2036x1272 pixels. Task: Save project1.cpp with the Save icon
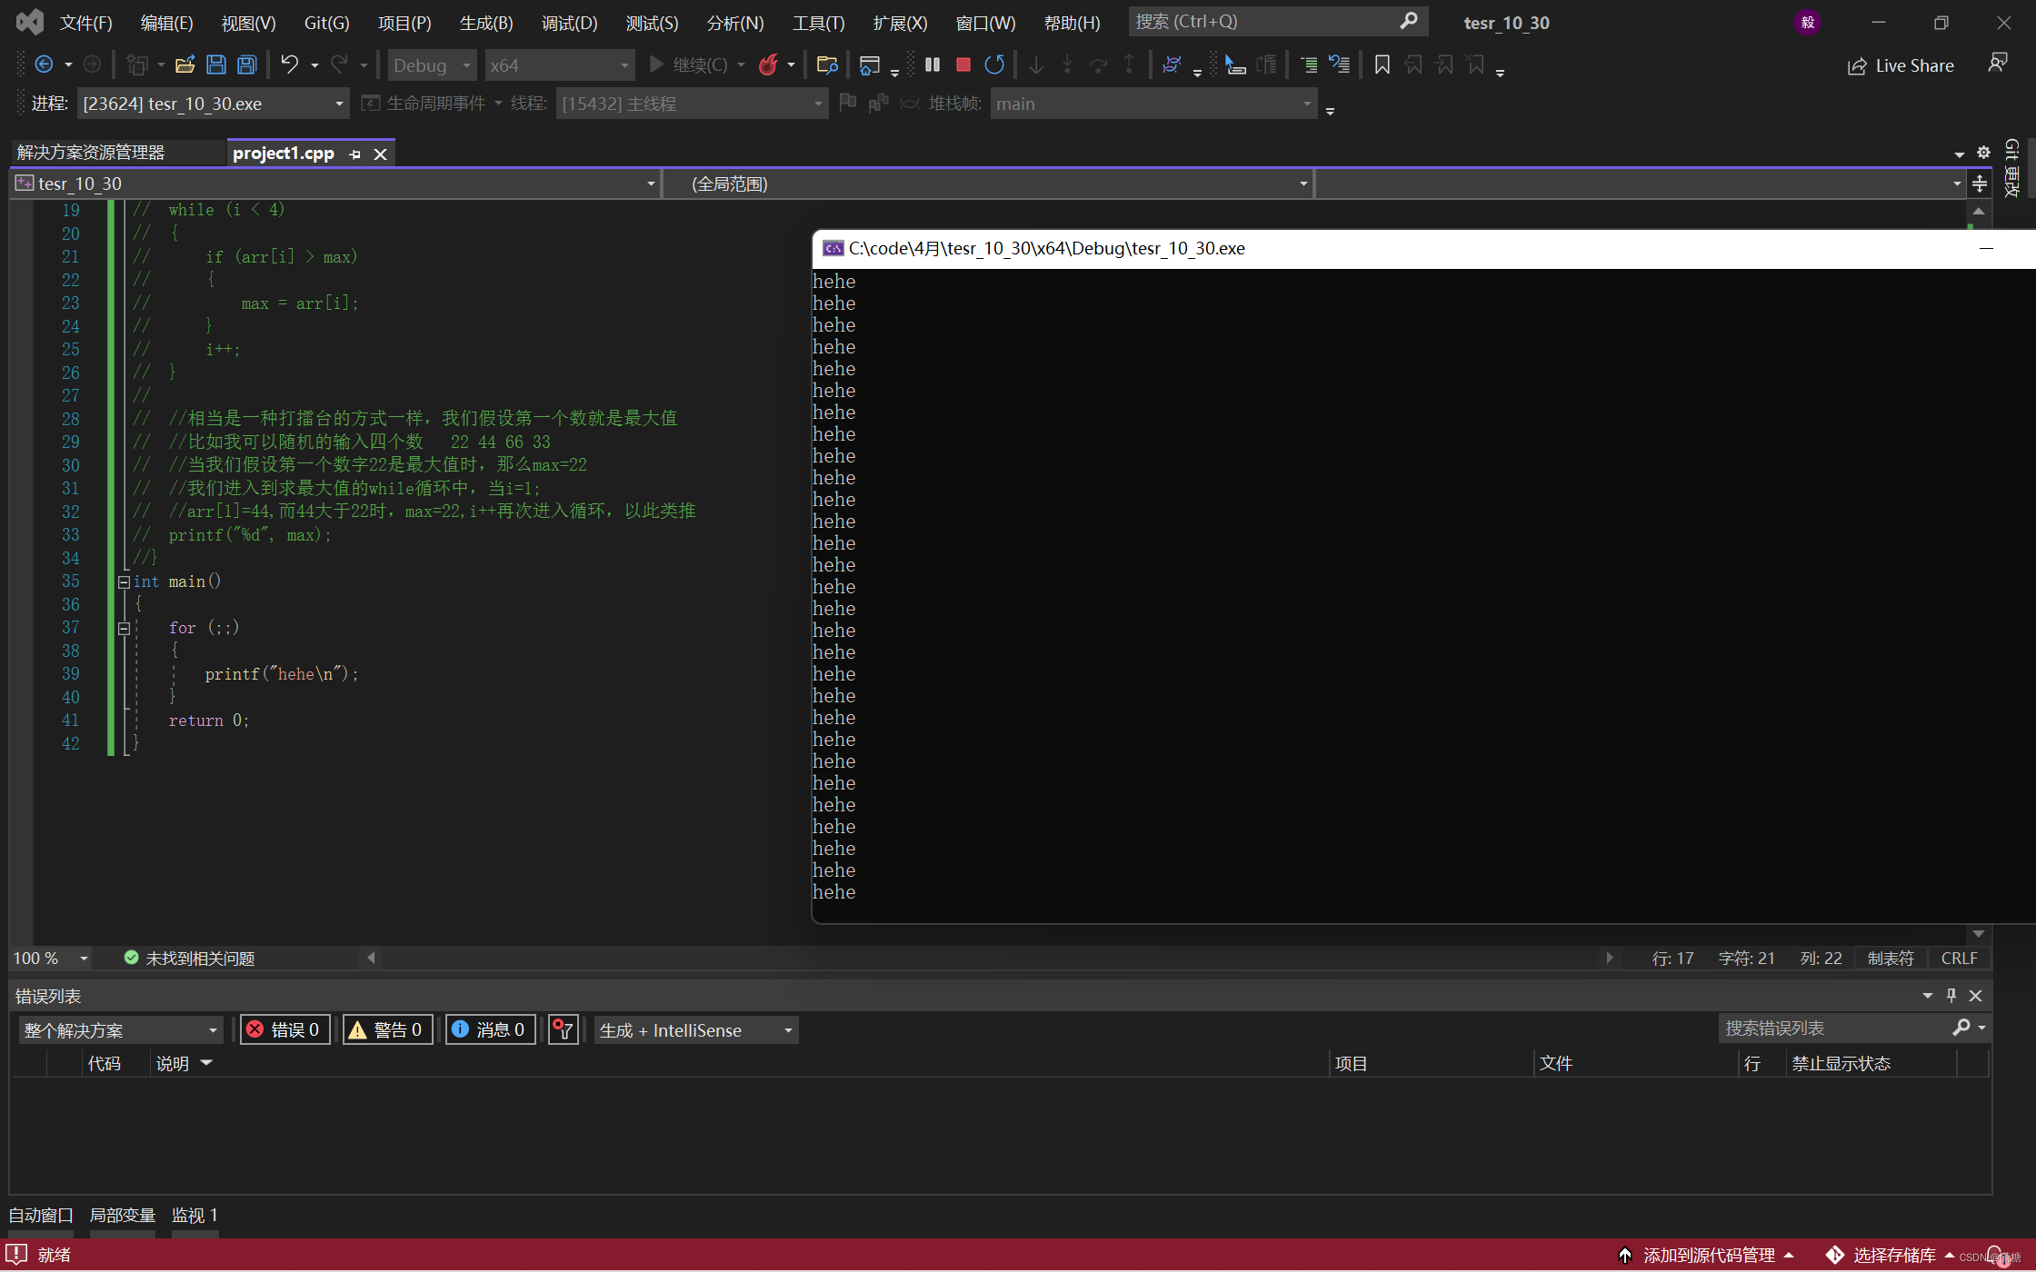(215, 65)
